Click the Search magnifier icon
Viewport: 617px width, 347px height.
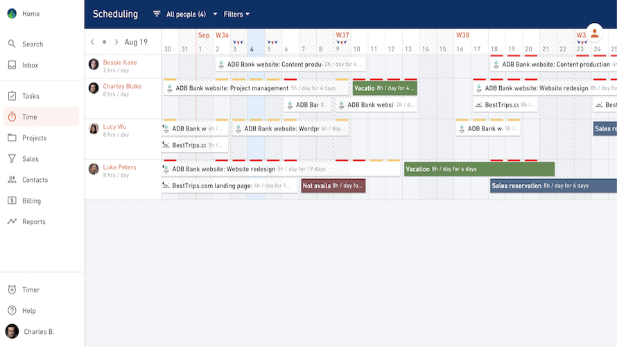[12, 44]
